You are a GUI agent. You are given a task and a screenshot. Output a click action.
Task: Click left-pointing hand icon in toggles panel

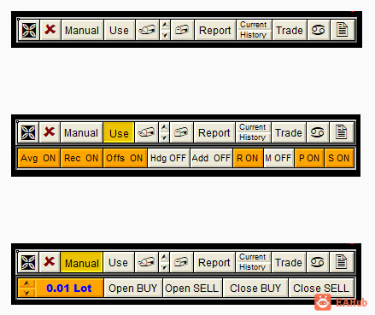(146, 132)
